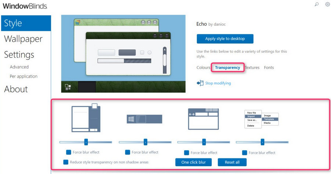The height and width of the screenshot is (174, 331).
Task: Enable Force blur effect for menus
Action: (x=245, y=152)
